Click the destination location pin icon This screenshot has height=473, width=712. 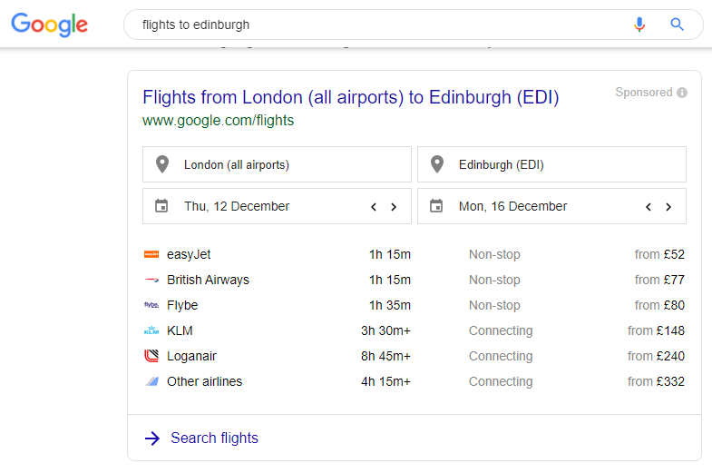click(x=437, y=164)
